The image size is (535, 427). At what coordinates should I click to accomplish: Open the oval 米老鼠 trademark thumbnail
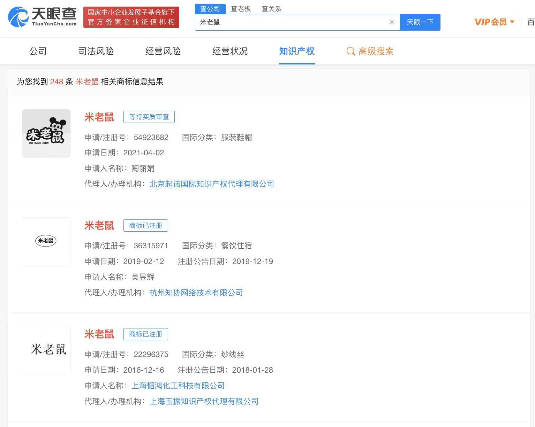pyautogui.click(x=46, y=242)
